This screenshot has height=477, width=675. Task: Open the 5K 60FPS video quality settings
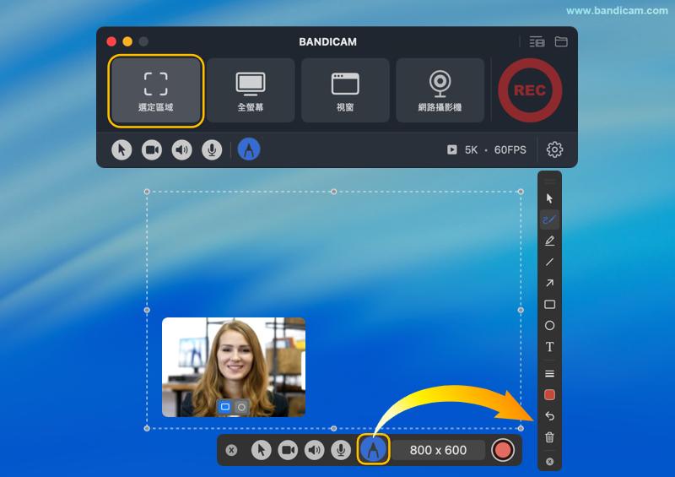(x=487, y=149)
